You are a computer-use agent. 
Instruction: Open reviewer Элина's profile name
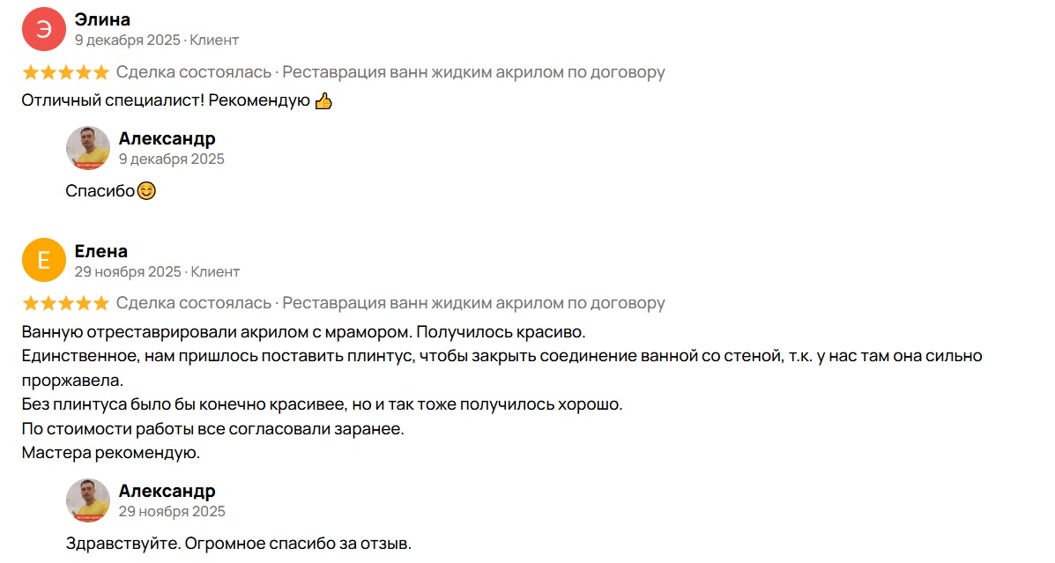[103, 19]
